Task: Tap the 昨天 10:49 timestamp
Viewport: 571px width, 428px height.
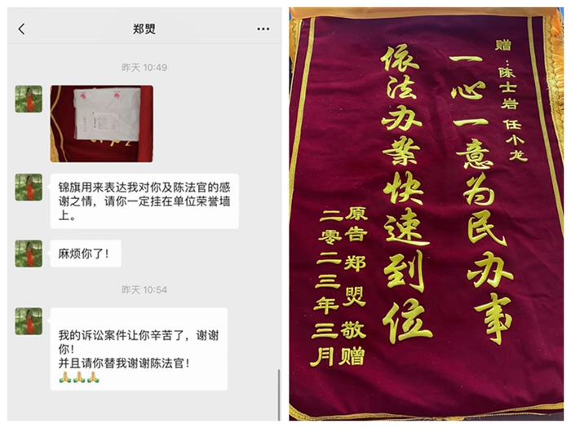Action: 144,68
